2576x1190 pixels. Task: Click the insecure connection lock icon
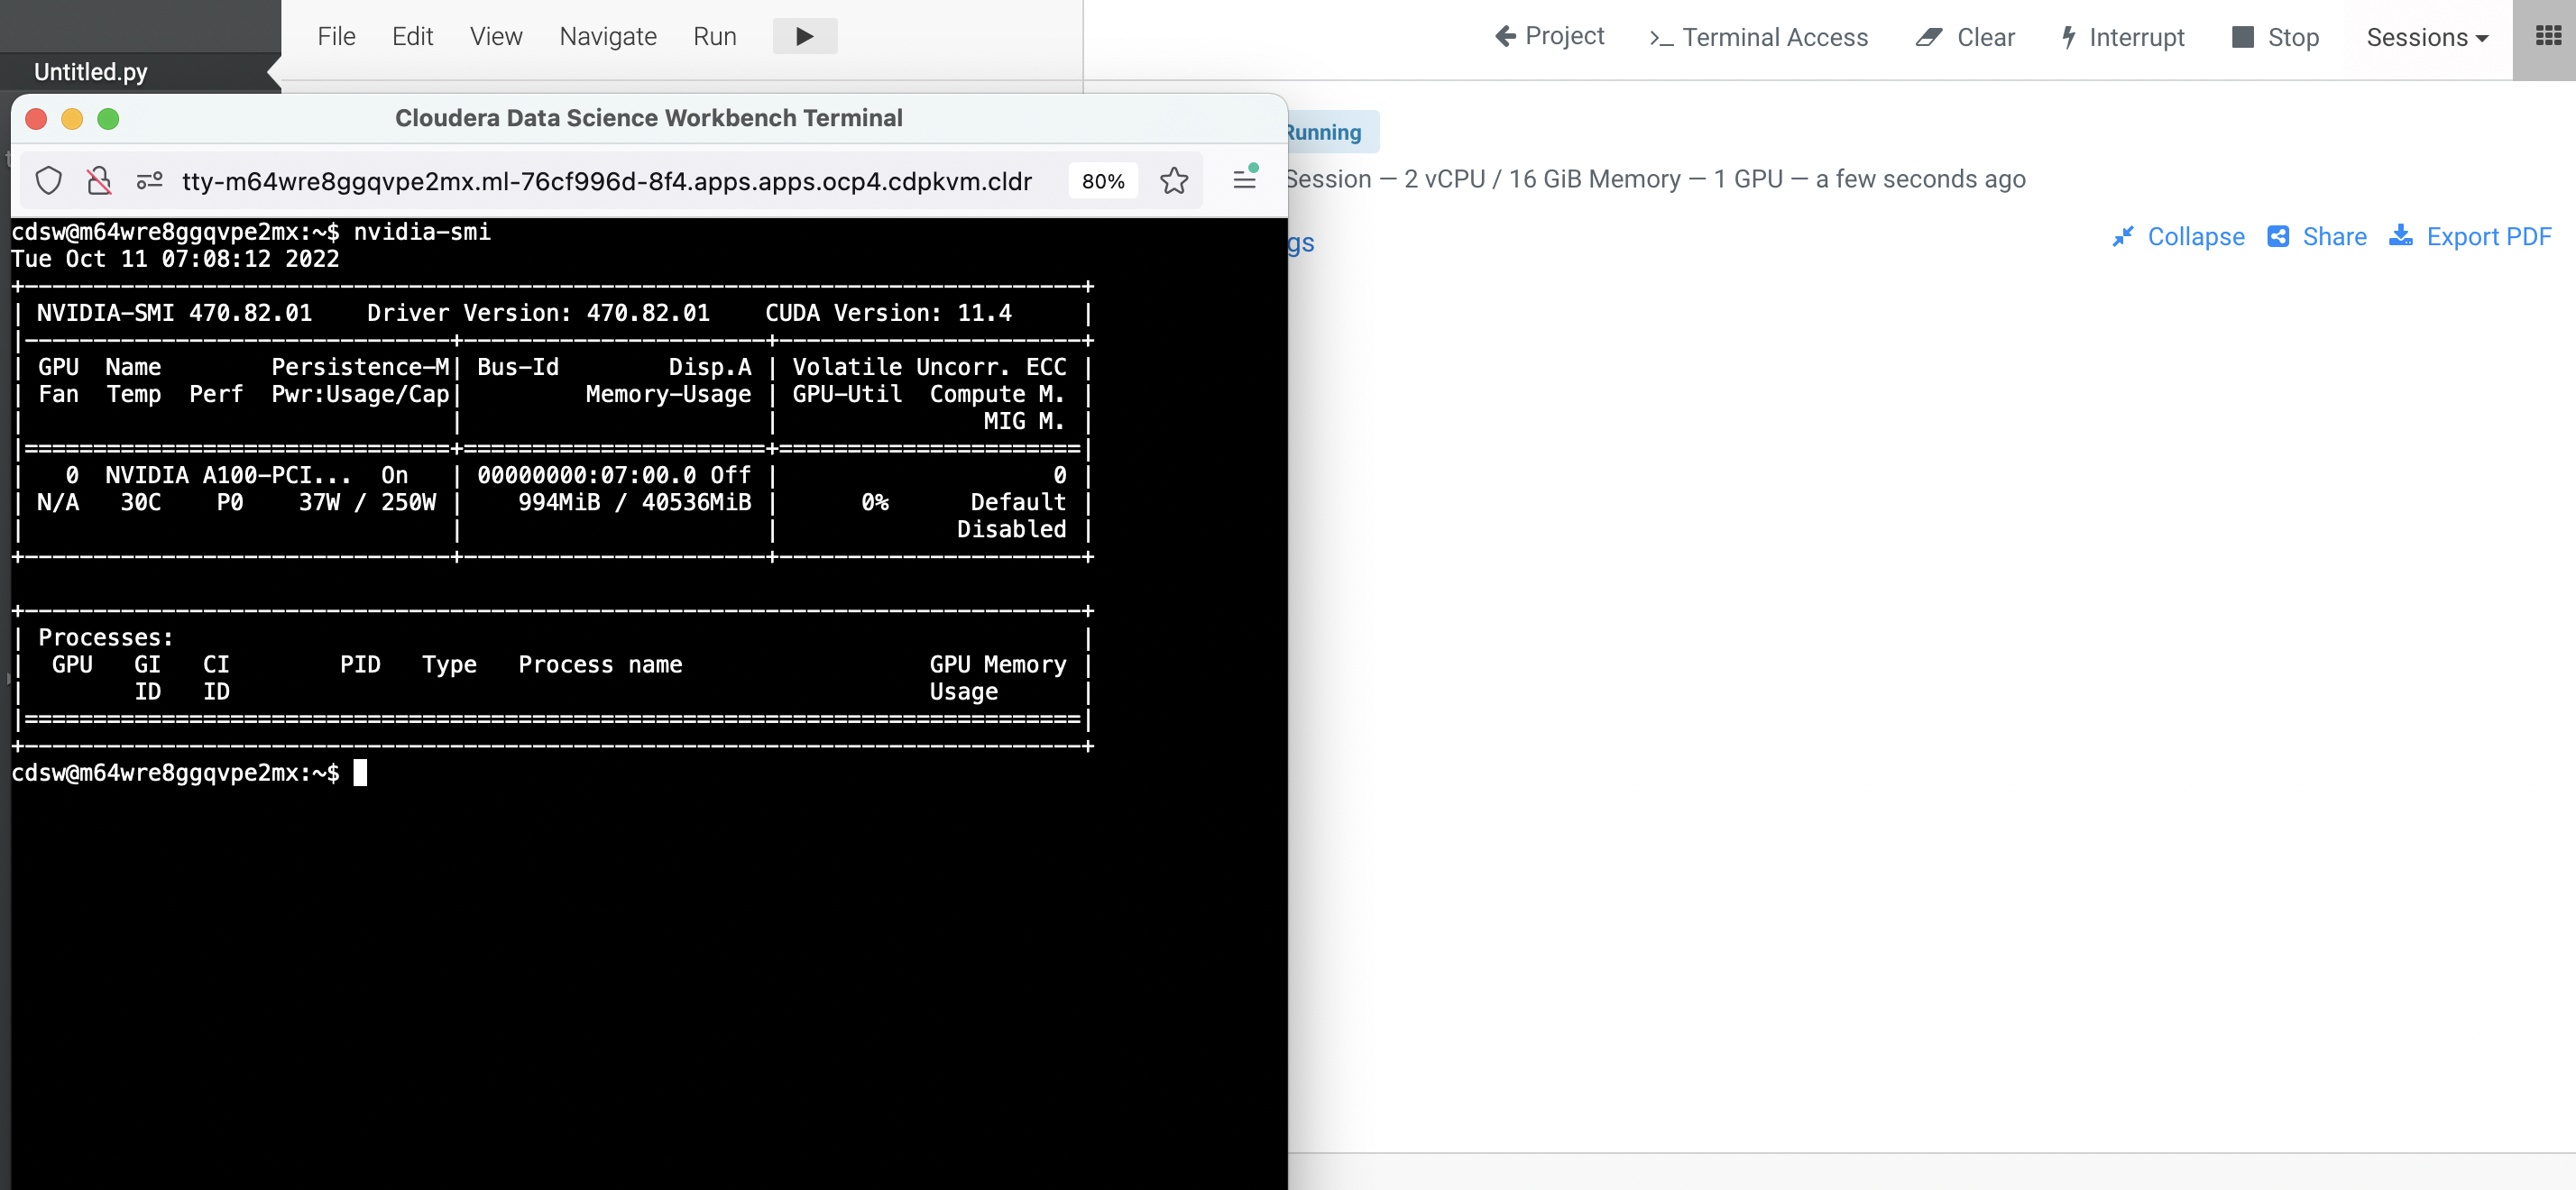(99, 181)
